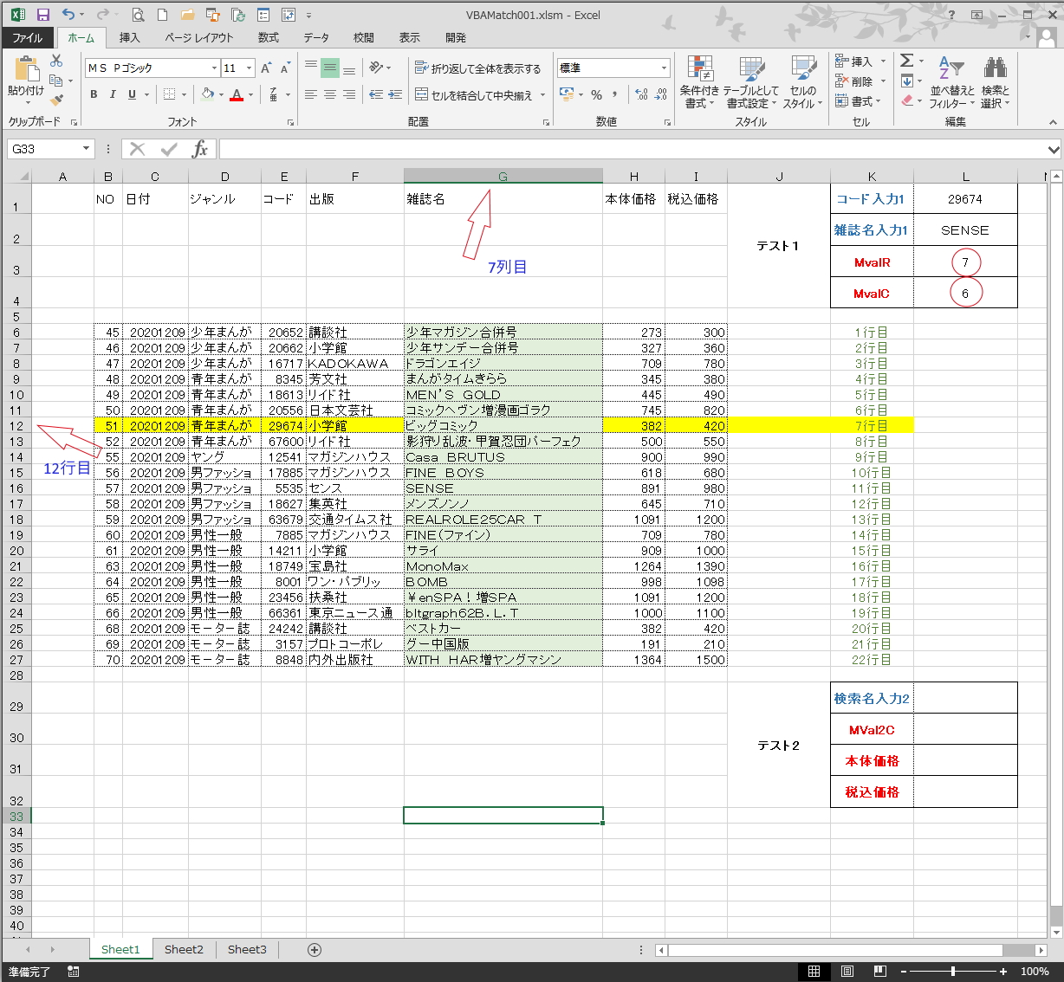Click テーブルとして書式設定 format as table
Image resolution: width=1064 pixels, height=982 pixels.
(750, 82)
